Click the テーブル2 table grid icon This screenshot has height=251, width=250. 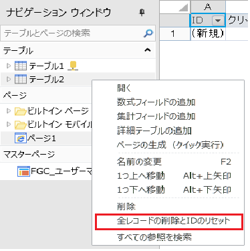click(21, 79)
